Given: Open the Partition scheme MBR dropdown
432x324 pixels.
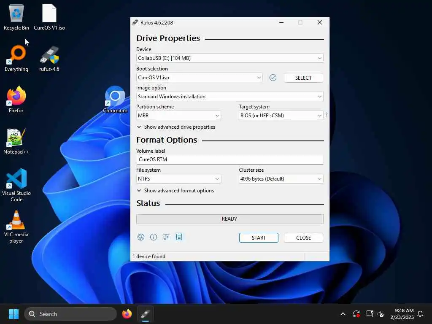Looking at the screenshot, I should click(178, 116).
